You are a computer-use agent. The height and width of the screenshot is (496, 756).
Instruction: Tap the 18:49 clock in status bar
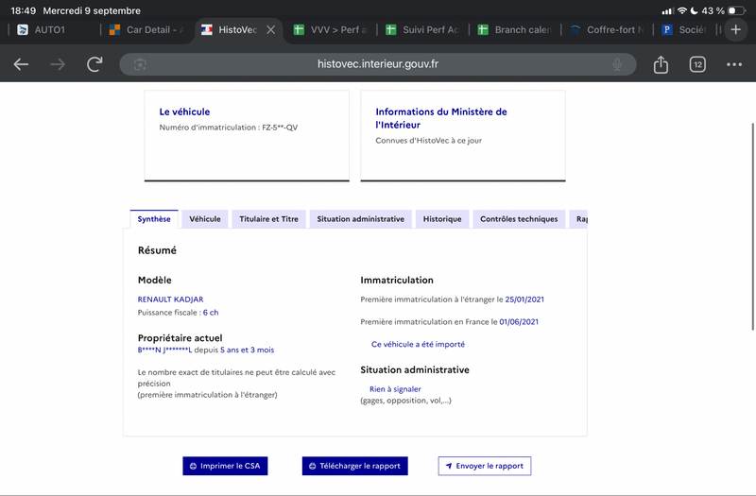click(23, 10)
